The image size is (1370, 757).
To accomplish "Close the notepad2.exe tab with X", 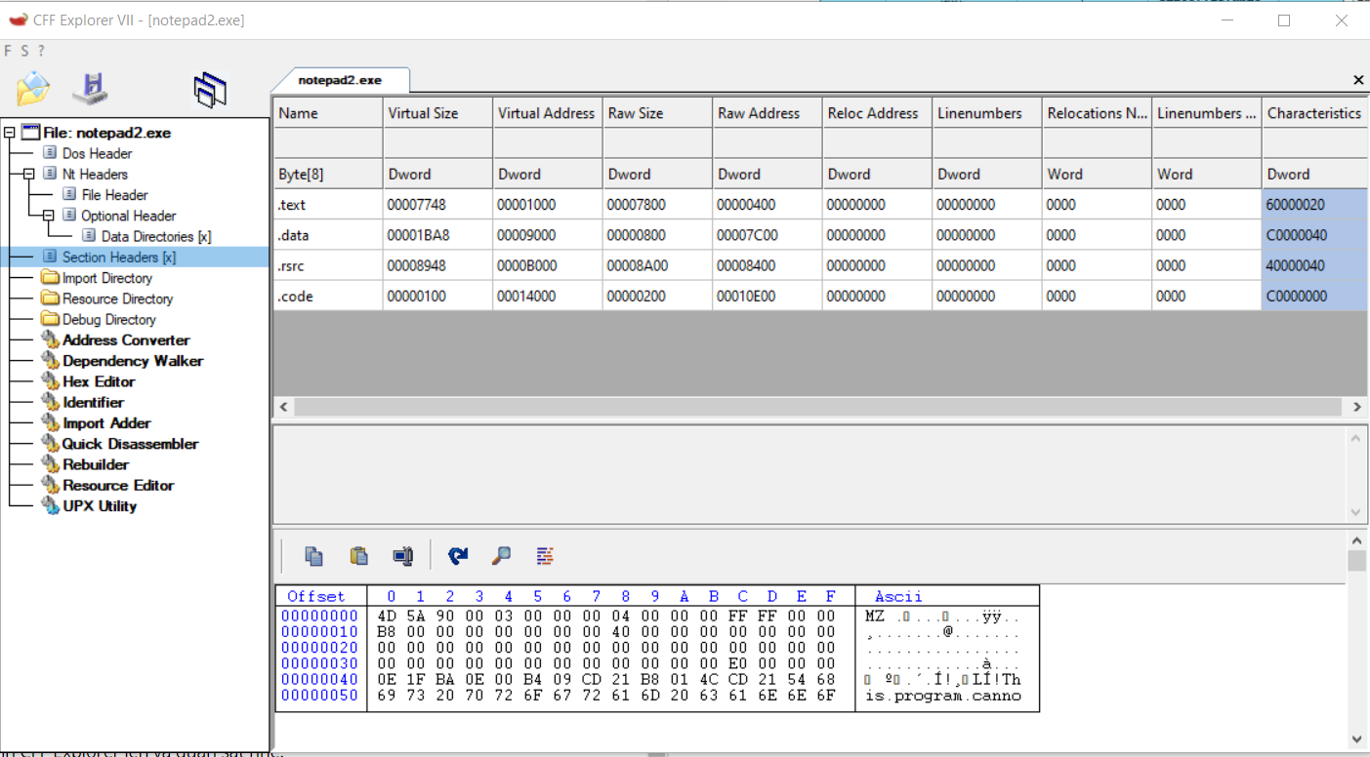I will (1358, 80).
